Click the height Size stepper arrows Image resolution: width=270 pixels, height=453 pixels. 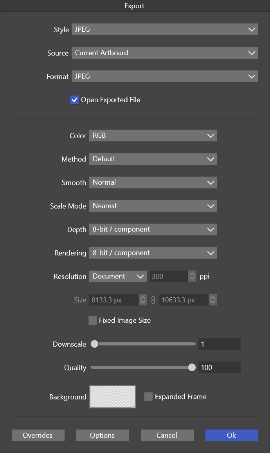pyautogui.click(x=213, y=300)
